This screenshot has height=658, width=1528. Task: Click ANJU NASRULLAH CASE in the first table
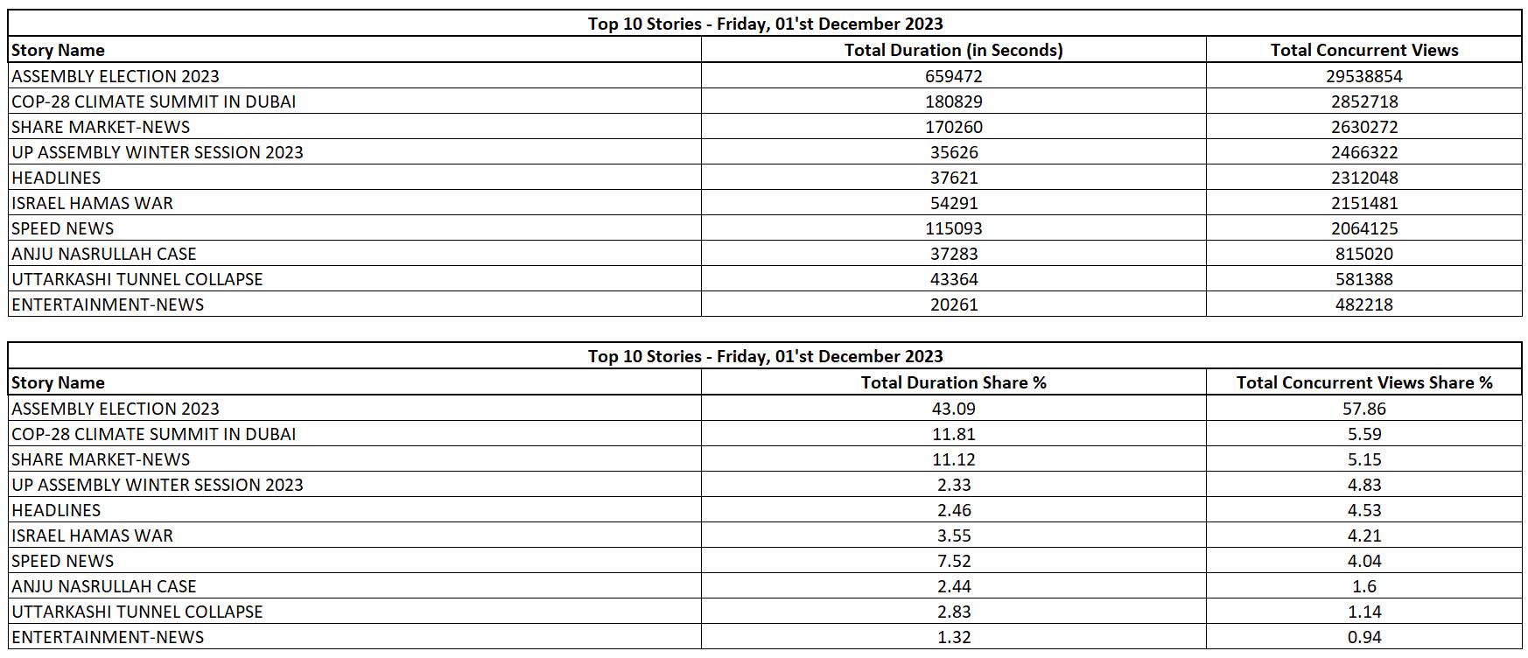pyautogui.click(x=104, y=254)
